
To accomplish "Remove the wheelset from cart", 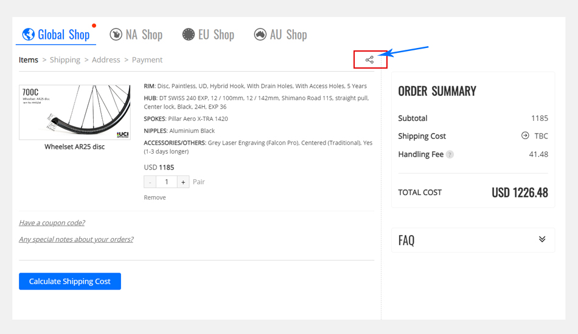I will click(x=155, y=197).
